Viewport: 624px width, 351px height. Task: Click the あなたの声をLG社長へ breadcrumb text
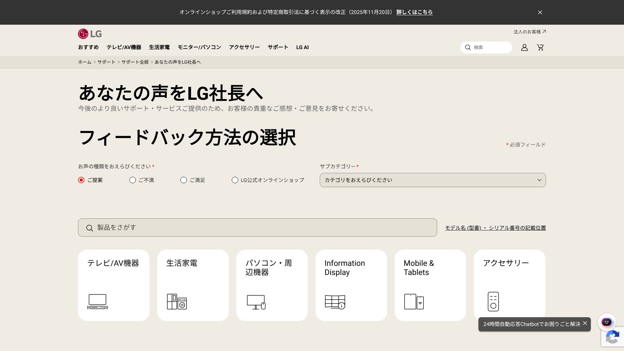click(x=178, y=62)
